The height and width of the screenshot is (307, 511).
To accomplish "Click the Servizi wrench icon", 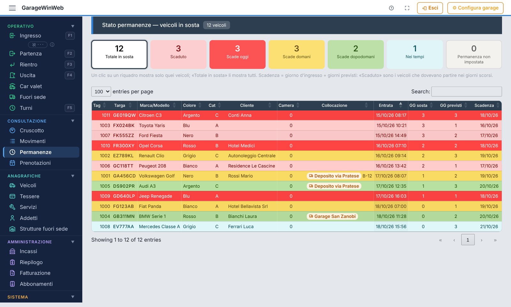I will pos(12,207).
